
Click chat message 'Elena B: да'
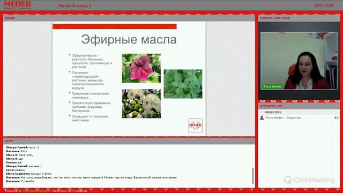coord(14,159)
